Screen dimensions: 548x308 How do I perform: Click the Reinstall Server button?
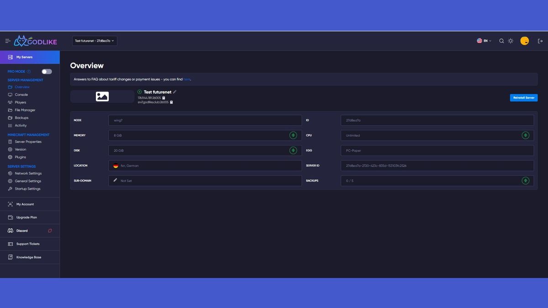[x=523, y=97]
